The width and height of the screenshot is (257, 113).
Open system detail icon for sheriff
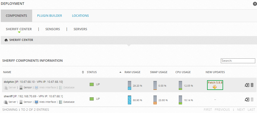click(247, 100)
